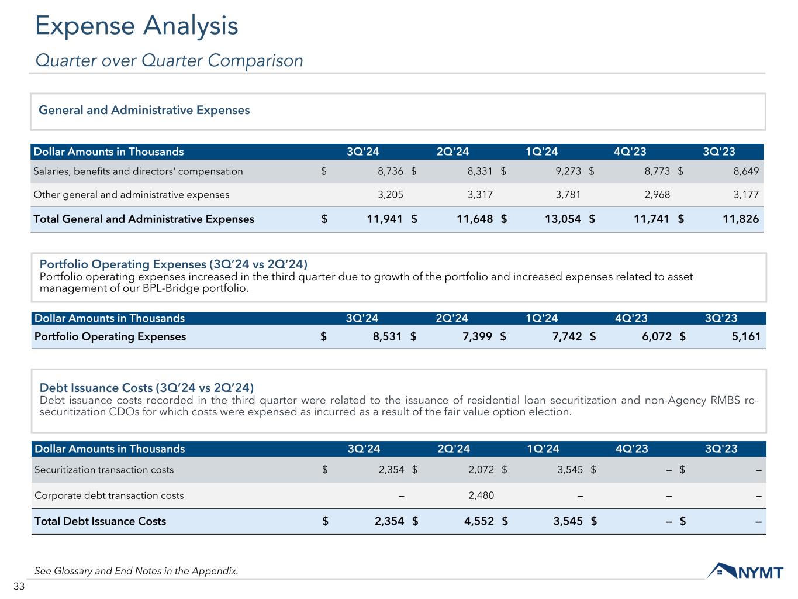Select the 9,273 salaries value for 1Q'24

568,171
